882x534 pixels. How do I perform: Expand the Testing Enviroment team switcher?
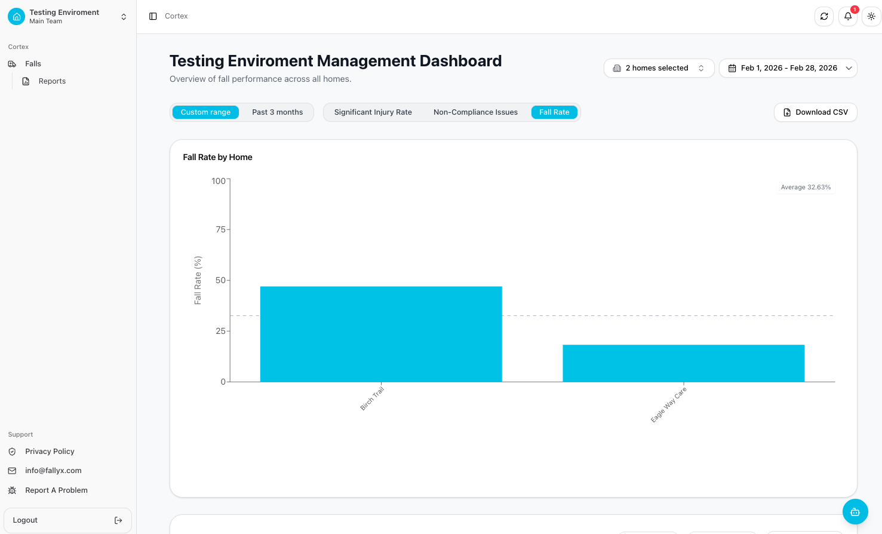click(x=124, y=17)
